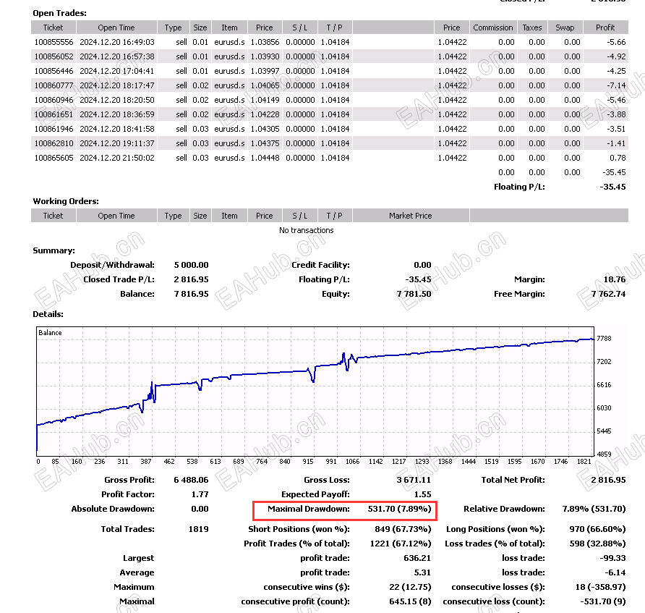Click the Maximal Drawdown value 531.70 (7.89%)
Image resolution: width=645 pixels, height=613 pixels.
point(399,509)
